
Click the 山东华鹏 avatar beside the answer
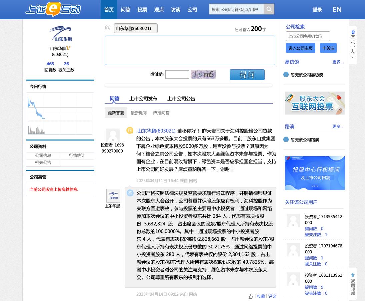[113, 196]
